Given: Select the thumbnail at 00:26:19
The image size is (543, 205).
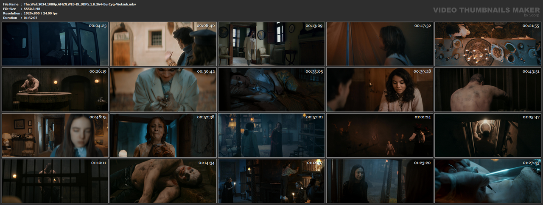Looking at the screenshot, I should 55,90.
